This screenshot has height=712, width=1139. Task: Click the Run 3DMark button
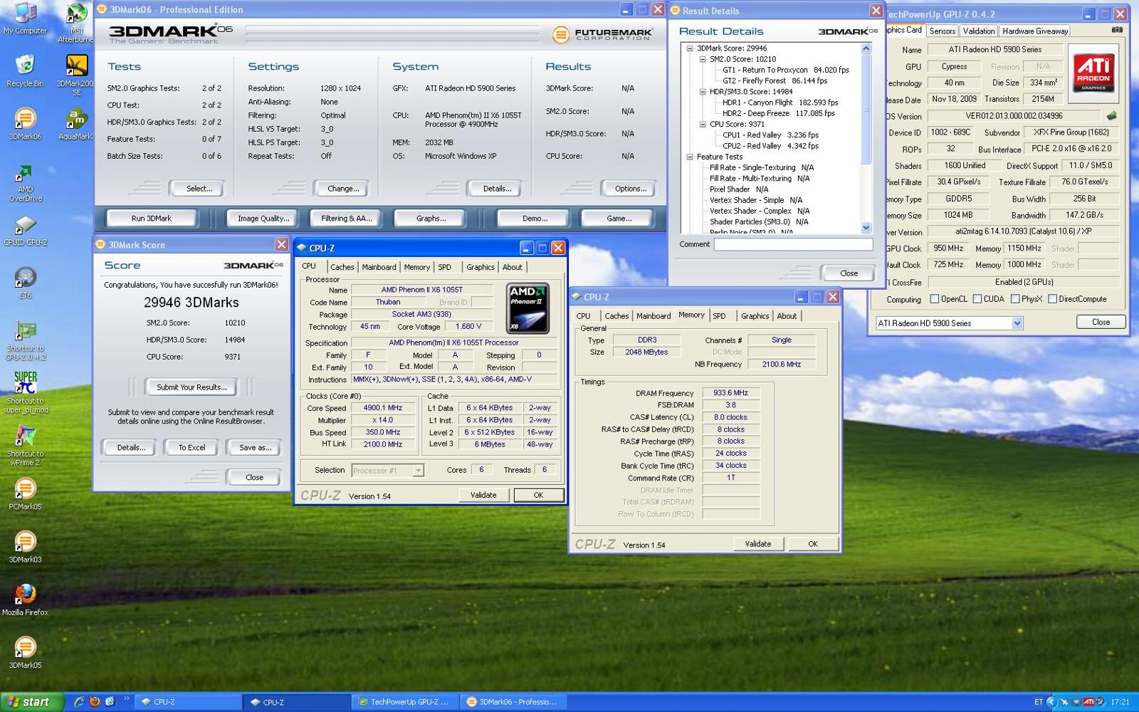point(151,219)
